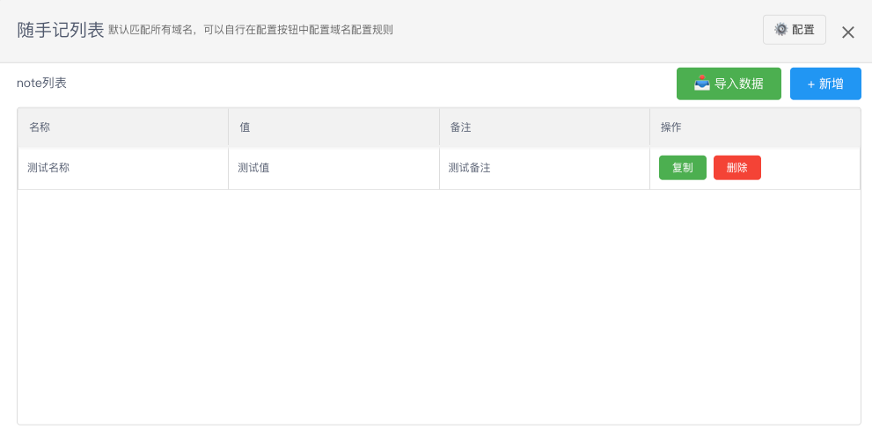Select the 备注 column header
The width and height of the screenshot is (872, 436).
[460, 127]
